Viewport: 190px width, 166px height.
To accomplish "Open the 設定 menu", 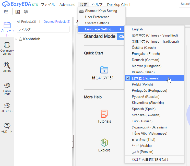I will tap(84, 5).
